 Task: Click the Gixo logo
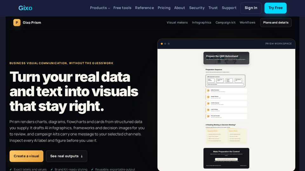coord(25,8)
